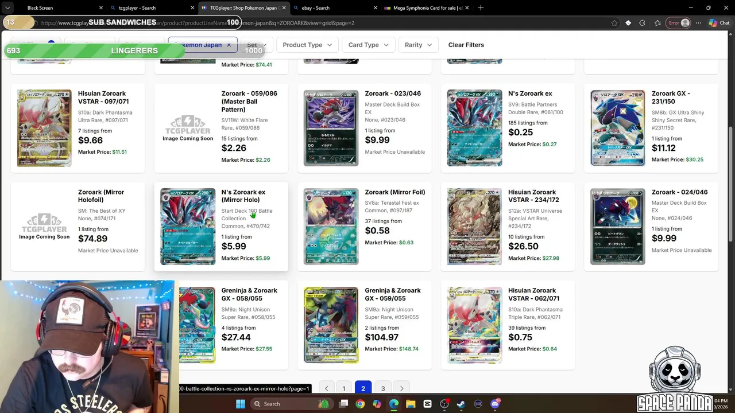The width and height of the screenshot is (735, 413).
Task: Click the Windows Start button
Action: click(x=240, y=404)
